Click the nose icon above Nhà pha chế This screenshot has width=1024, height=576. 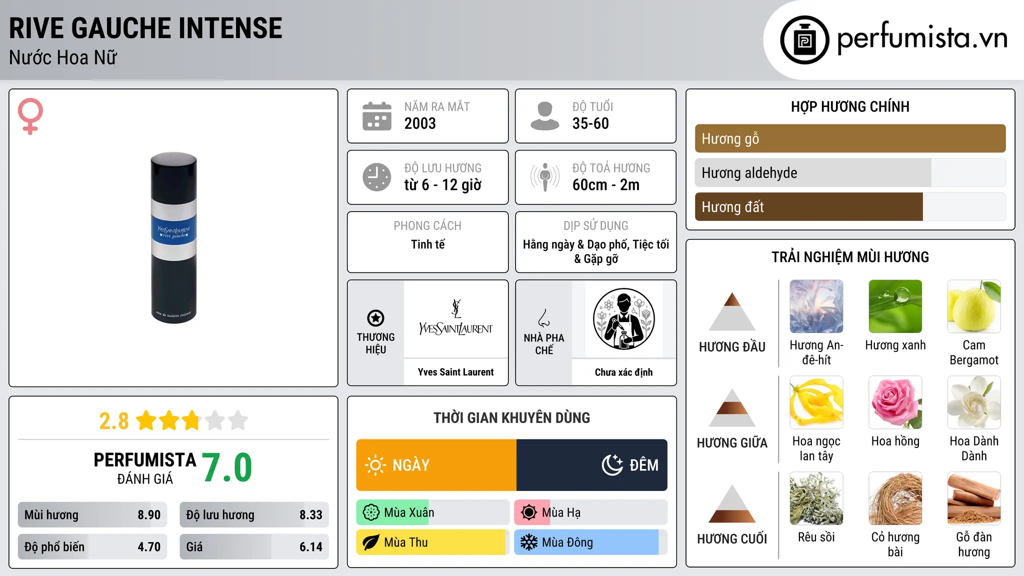coord(543,318)
